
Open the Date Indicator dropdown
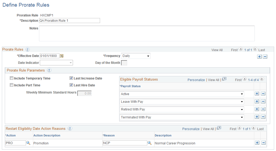coord(56,63)
